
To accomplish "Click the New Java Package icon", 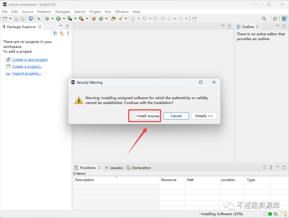I will pyautogui.click(x=94, y=19).
